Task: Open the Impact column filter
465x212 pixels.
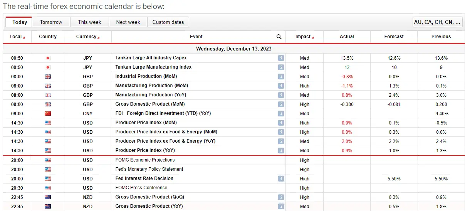Action: point(304,37)
